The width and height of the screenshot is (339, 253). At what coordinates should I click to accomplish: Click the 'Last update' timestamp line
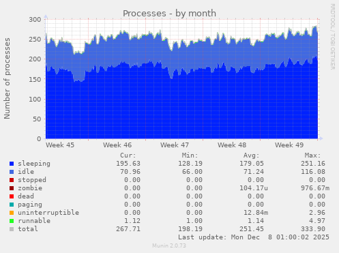point(254,237)
